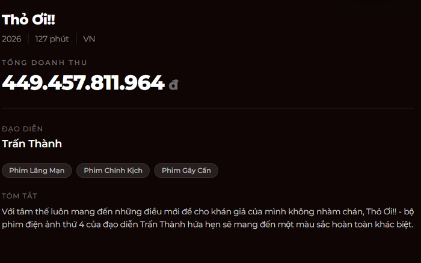Open the Phim Lãng Mạn genre tag
The image size is (421, 263).
point(37,171)
